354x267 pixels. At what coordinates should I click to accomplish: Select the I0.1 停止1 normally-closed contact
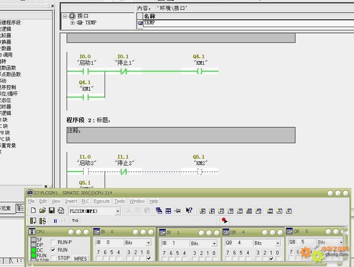point(124,72)
